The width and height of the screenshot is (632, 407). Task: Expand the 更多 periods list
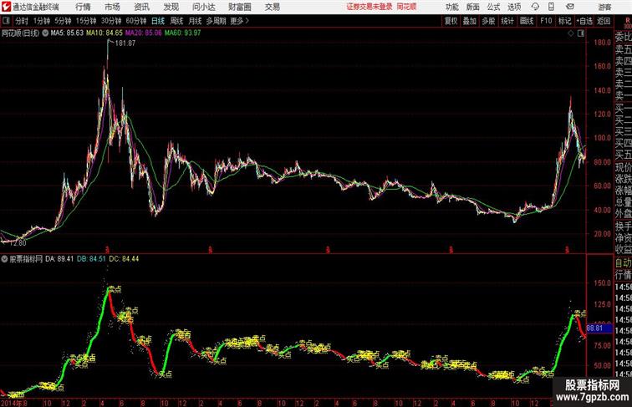click(239, 21)
